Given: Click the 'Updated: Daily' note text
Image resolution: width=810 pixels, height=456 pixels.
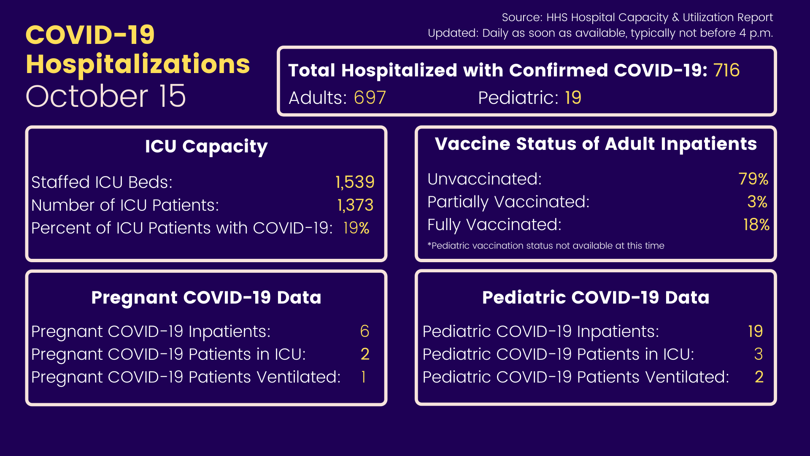Looking at the screenshot, I should [x=600, y=33].
